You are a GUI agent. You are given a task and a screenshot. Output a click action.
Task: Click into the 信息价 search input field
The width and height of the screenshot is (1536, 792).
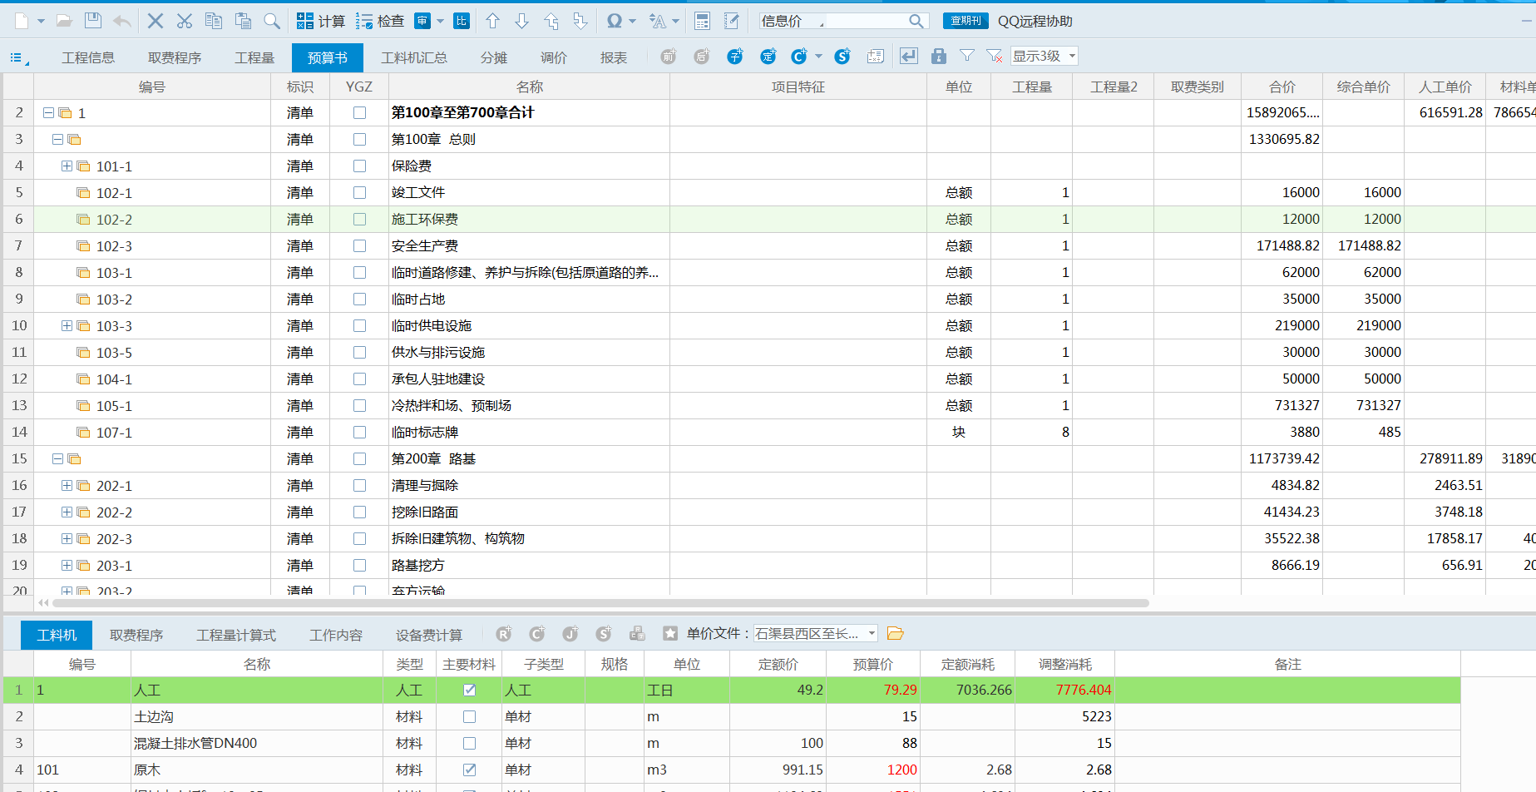tap(832, 21)
